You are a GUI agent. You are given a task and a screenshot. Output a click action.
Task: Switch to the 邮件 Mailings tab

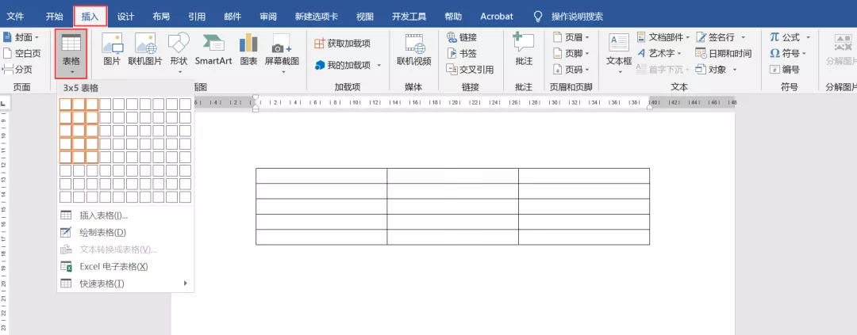(233, 17)
